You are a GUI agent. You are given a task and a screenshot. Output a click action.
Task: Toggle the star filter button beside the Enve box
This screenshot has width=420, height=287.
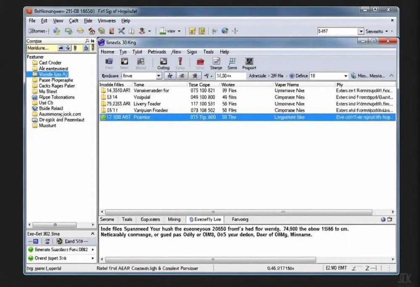[x=170, y=76]
